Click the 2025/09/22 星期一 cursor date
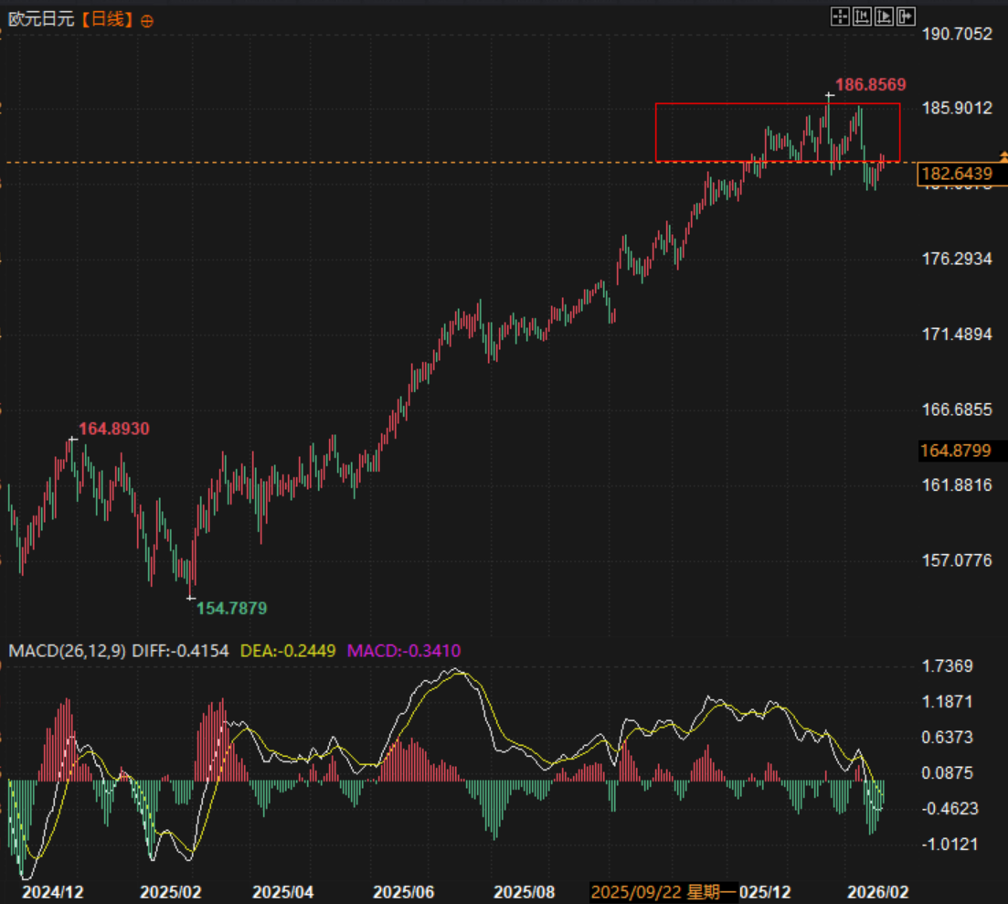 point(664,892)
